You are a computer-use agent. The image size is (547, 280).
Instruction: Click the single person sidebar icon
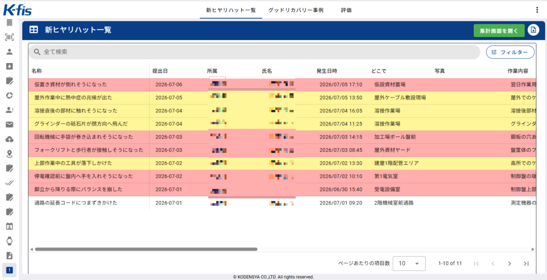[10, 52]
